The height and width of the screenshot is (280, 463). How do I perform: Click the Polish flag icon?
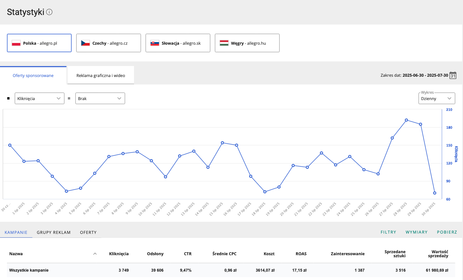click(x=16, y=43)
